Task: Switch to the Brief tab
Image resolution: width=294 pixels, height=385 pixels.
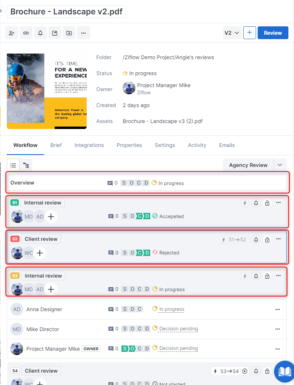Action: pyautogui.click(x=56, y=145)
